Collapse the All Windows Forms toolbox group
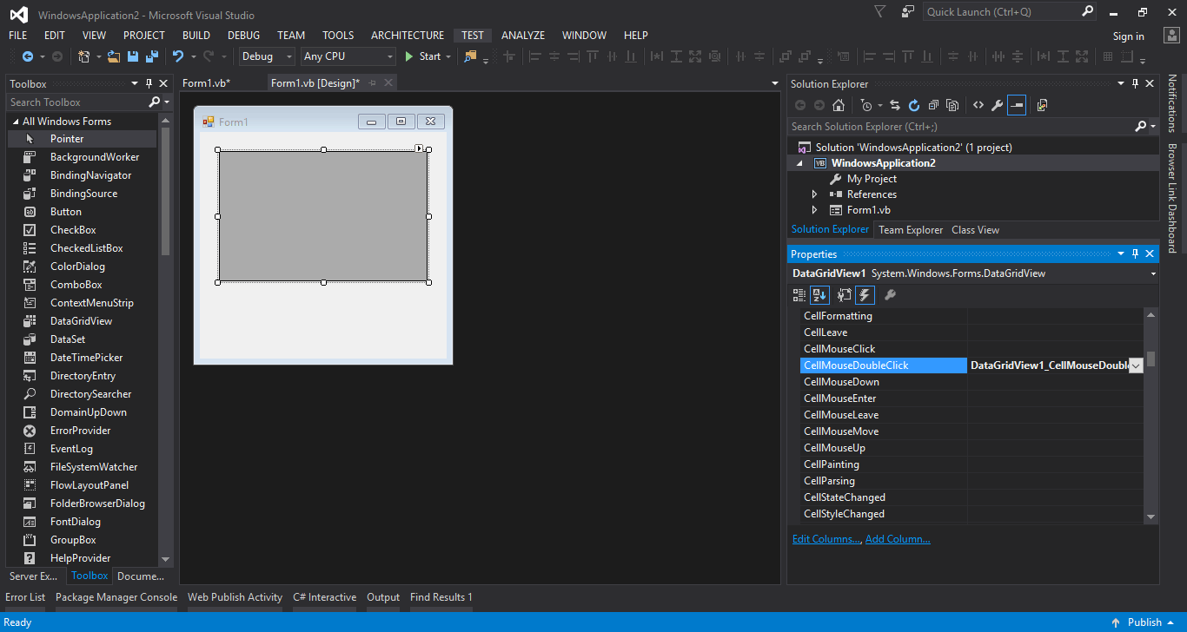This screenshot has height=632, width=1187. pyautogui.click(x=15, y=122)
